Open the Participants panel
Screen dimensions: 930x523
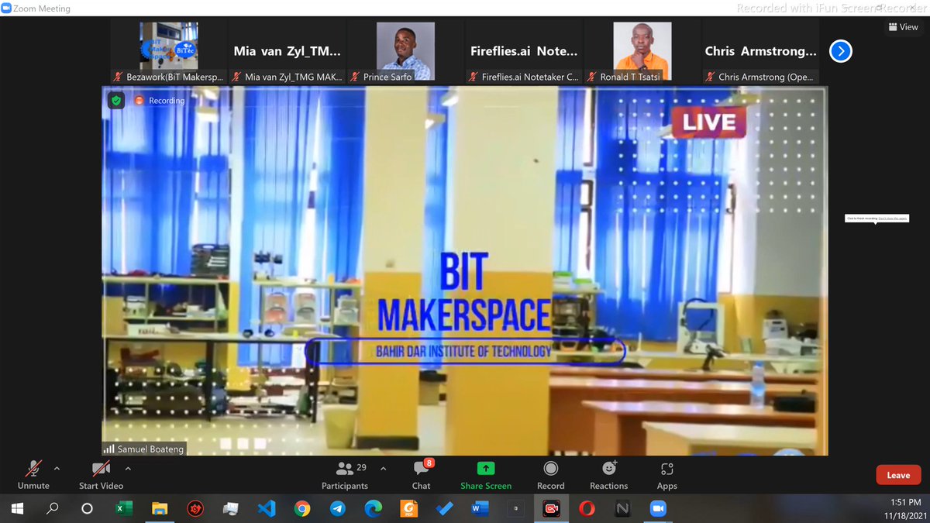(345, 475)
